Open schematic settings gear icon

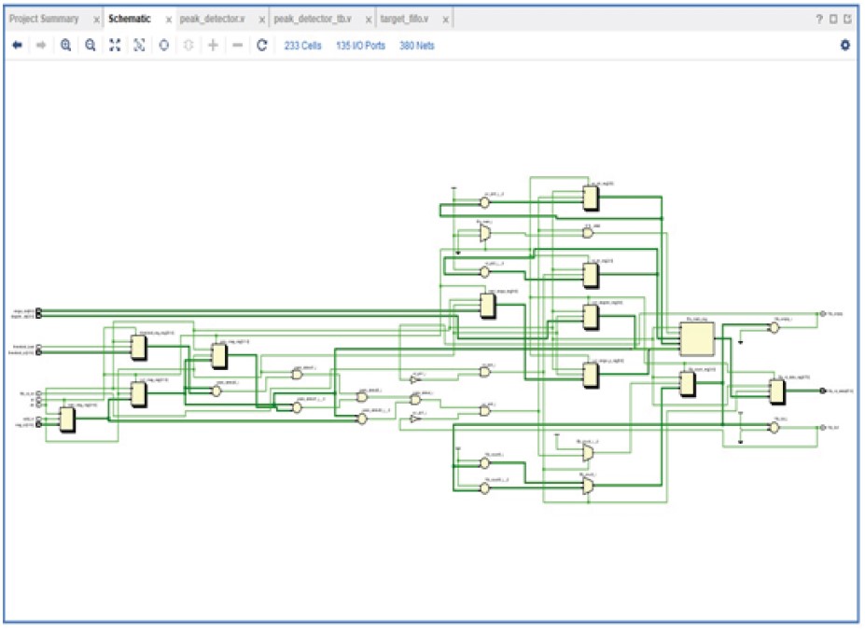(845, 46)
